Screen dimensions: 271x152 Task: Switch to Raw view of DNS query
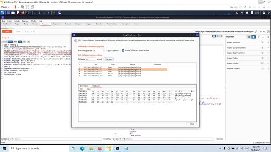tap(89, 89)
